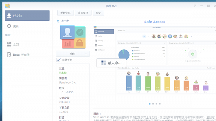
Task: Click the 日誌 log label
Action: [x=61, y=117]
